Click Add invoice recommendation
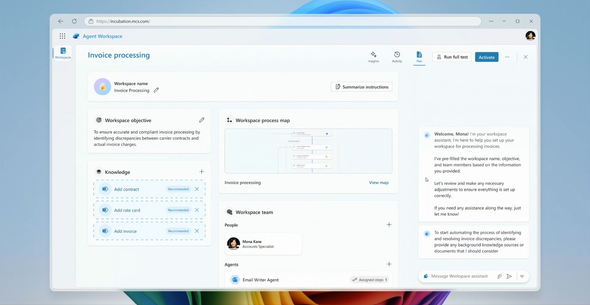Viewport: 590px width, 305px height. click(149, 231)
